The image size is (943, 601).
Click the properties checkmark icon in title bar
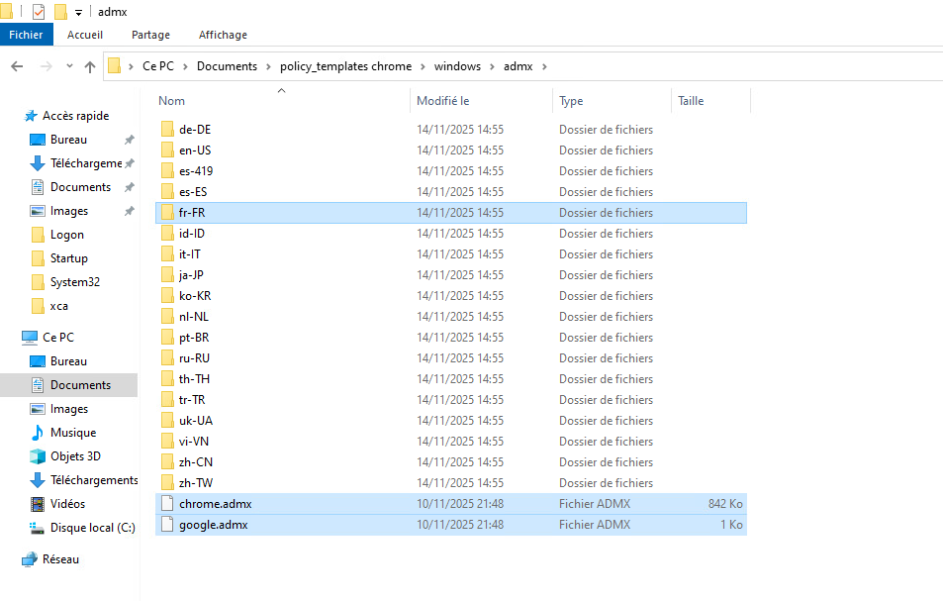[39, 11]
